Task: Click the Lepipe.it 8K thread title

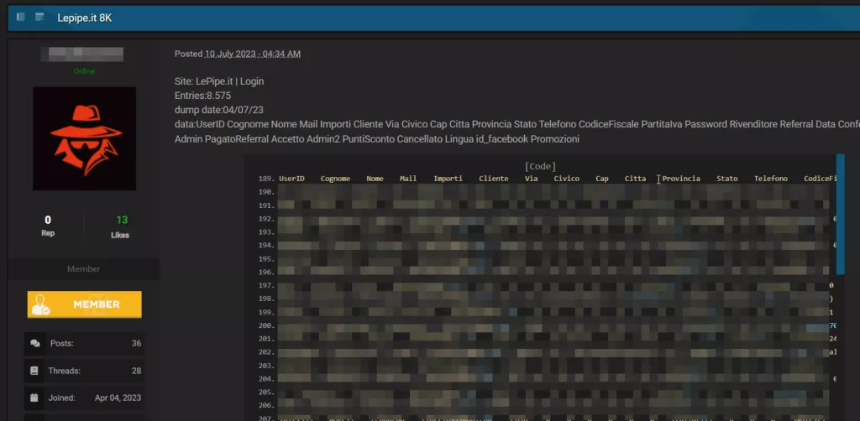Action: 84,17
